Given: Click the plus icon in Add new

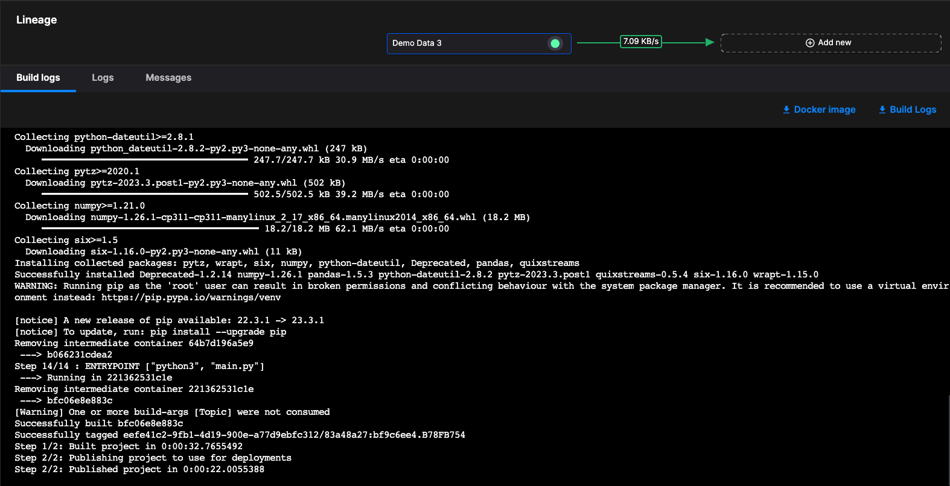Looking at the screenshot, I should 810,43.
